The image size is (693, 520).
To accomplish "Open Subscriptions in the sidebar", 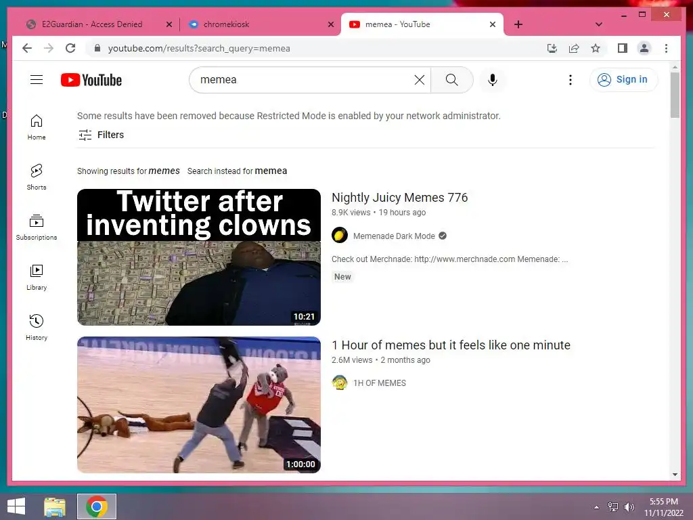I will [x=37, y=227].
